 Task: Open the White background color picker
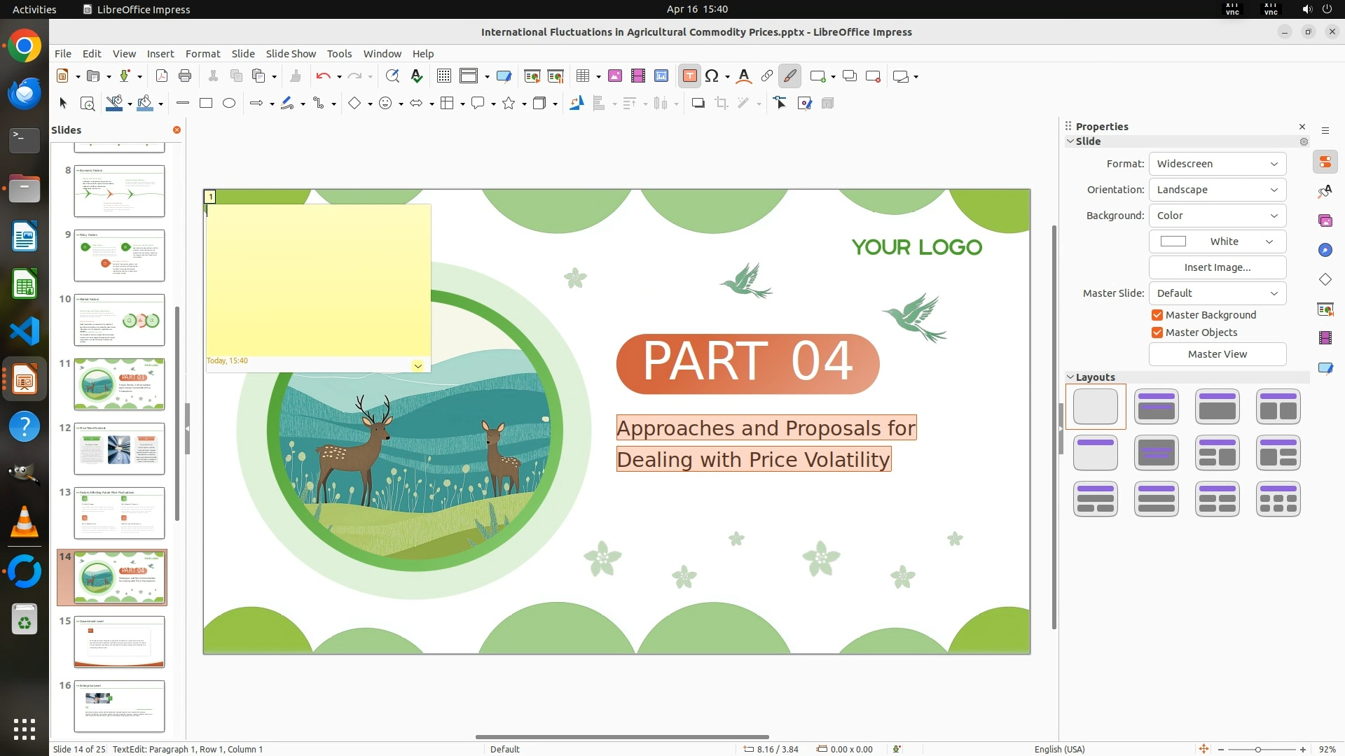1217,241
